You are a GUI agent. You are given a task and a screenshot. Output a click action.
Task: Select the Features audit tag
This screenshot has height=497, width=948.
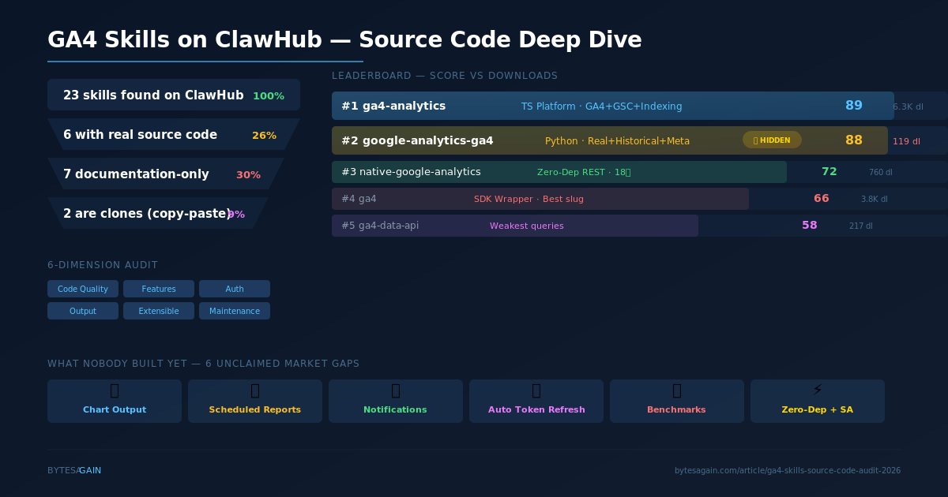click(159, 289)
